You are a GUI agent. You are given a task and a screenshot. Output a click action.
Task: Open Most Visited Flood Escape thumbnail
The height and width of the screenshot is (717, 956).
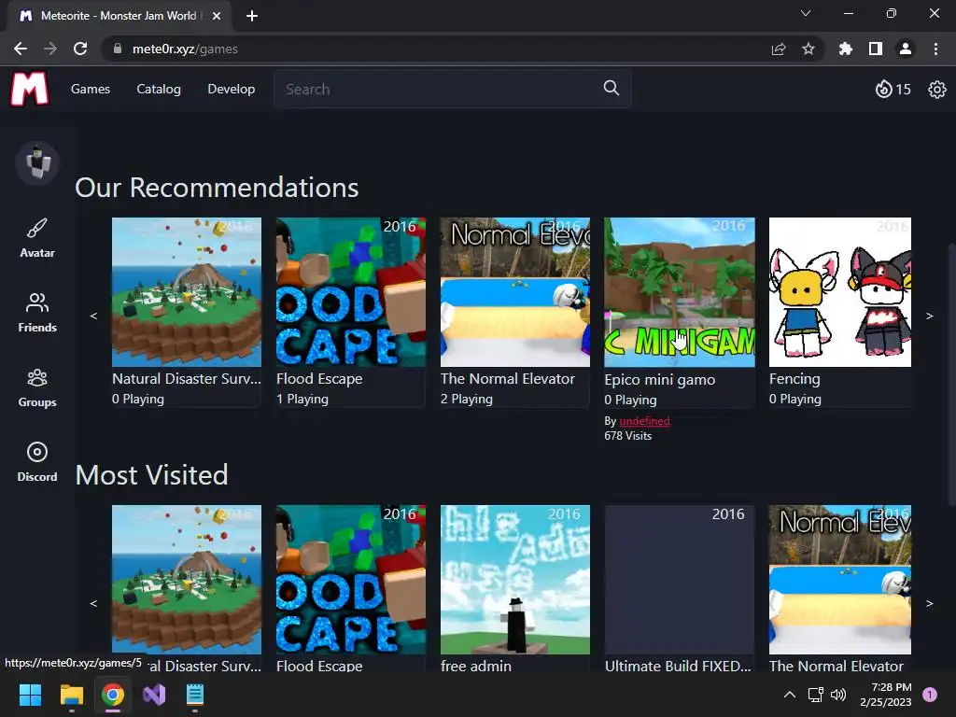click(x=351, y=579)
